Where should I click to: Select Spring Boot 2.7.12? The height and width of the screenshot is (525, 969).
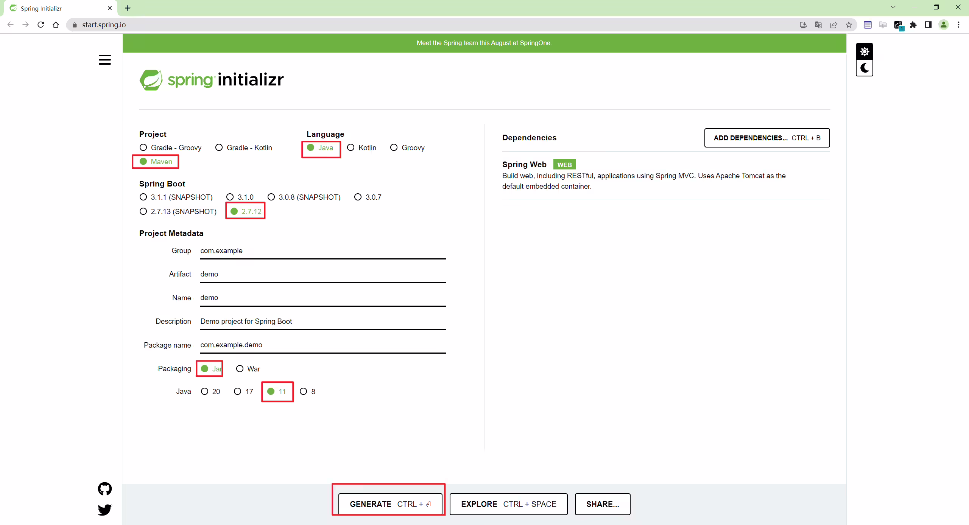click(246, 211)
